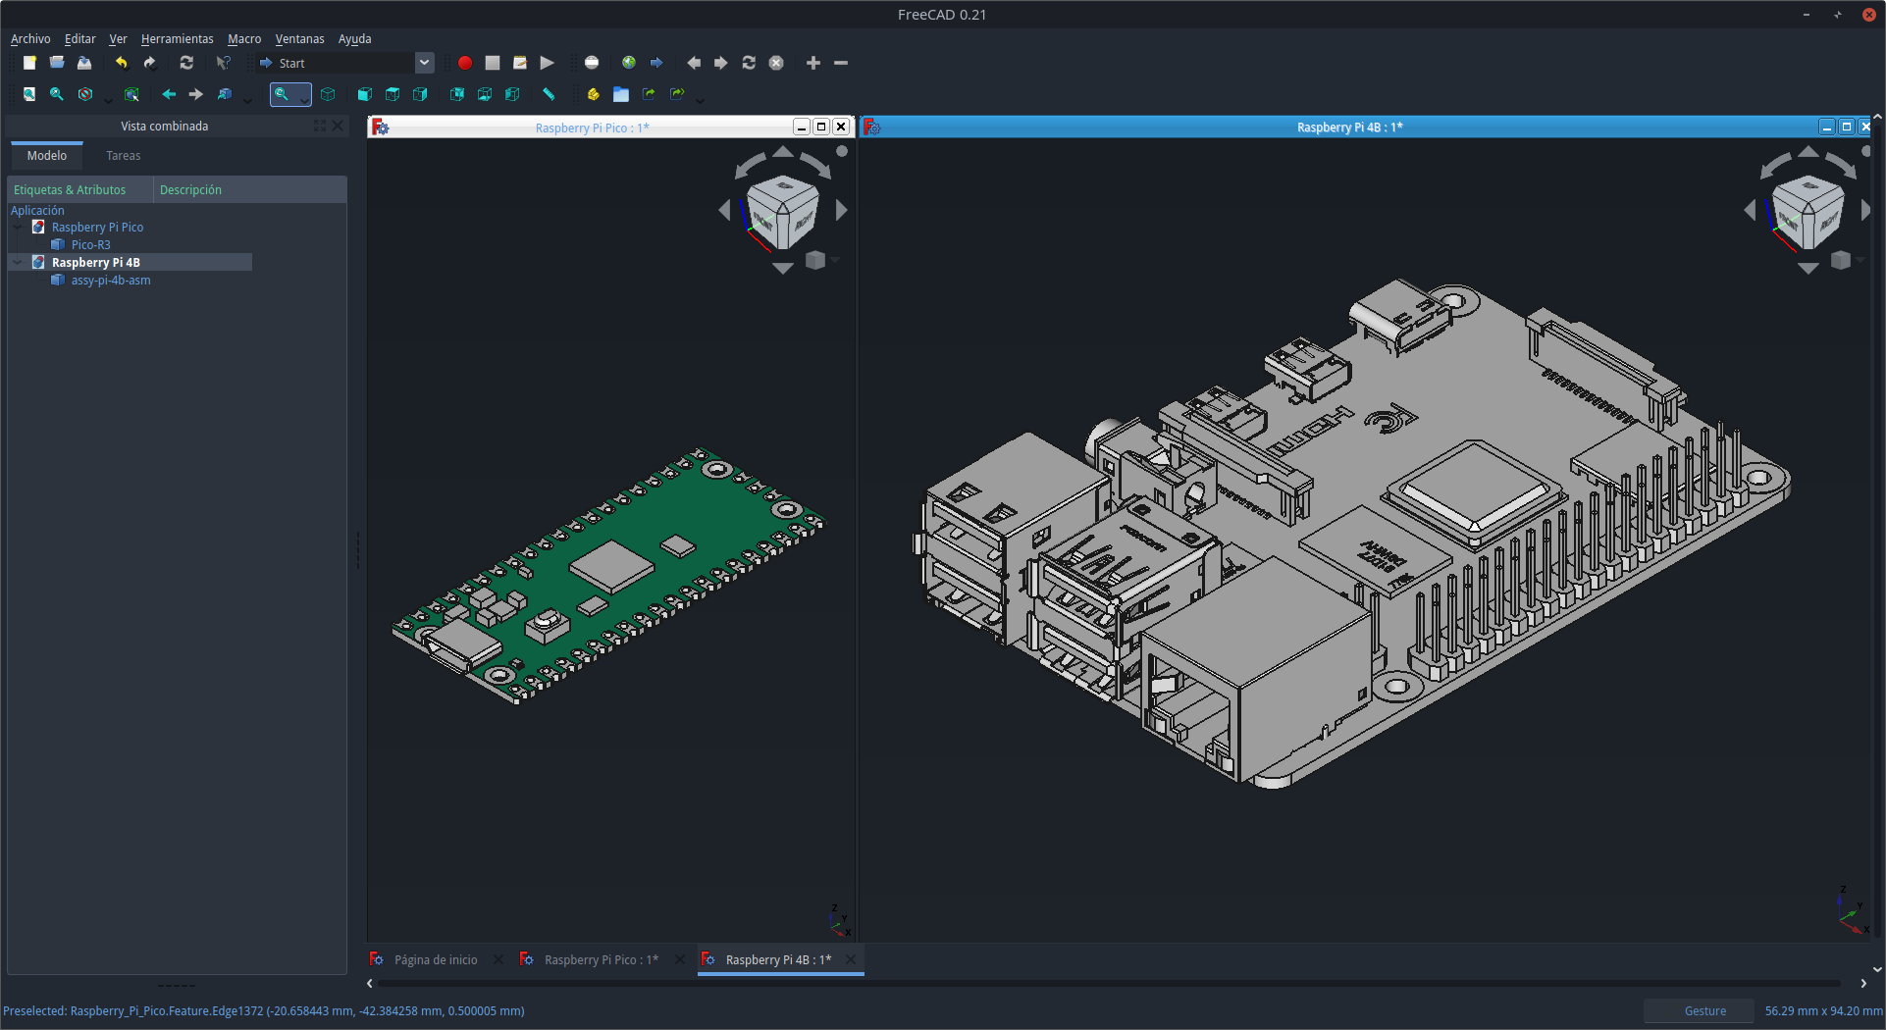
Task: Activate the measure distance ruler tool
Action: (x=549, y=94)
